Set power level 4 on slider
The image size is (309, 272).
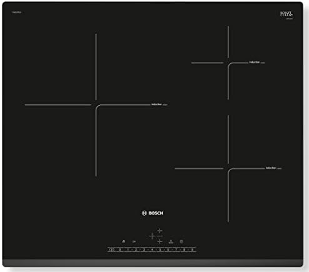click(x=152, y=249)
